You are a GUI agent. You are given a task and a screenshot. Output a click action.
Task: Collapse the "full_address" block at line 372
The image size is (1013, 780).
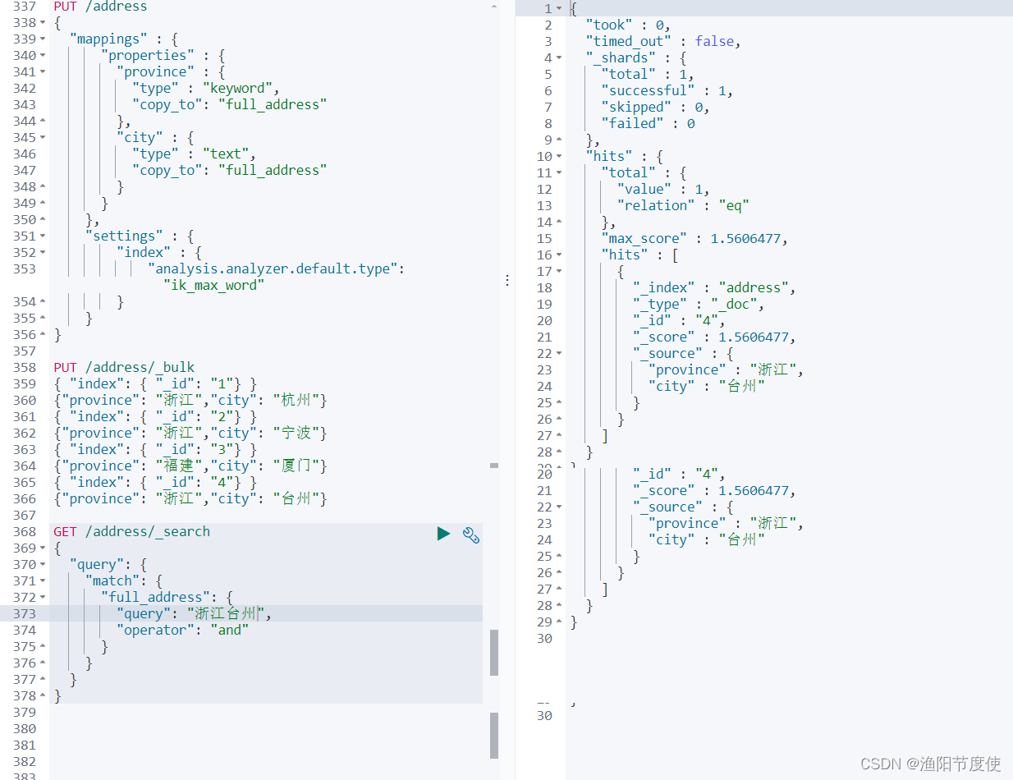pyautogui.click(x=42, y=598)
